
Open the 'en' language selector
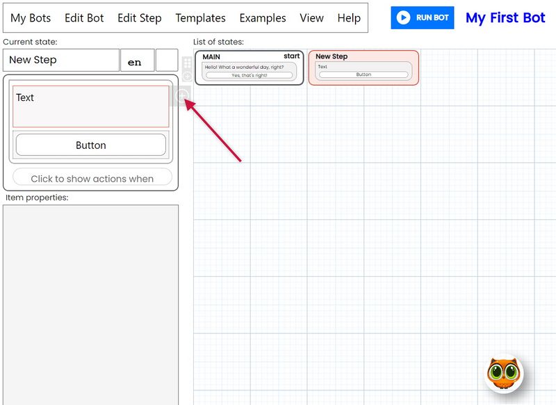pyautogui.click(x=137, y=61)
